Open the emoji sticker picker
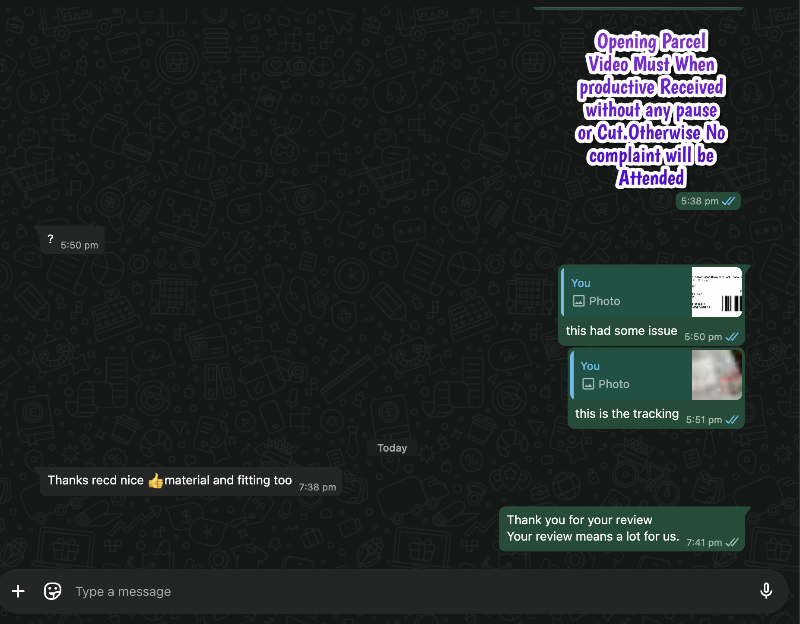The width and height of the screenshot is (800, 624). point(53,591)
